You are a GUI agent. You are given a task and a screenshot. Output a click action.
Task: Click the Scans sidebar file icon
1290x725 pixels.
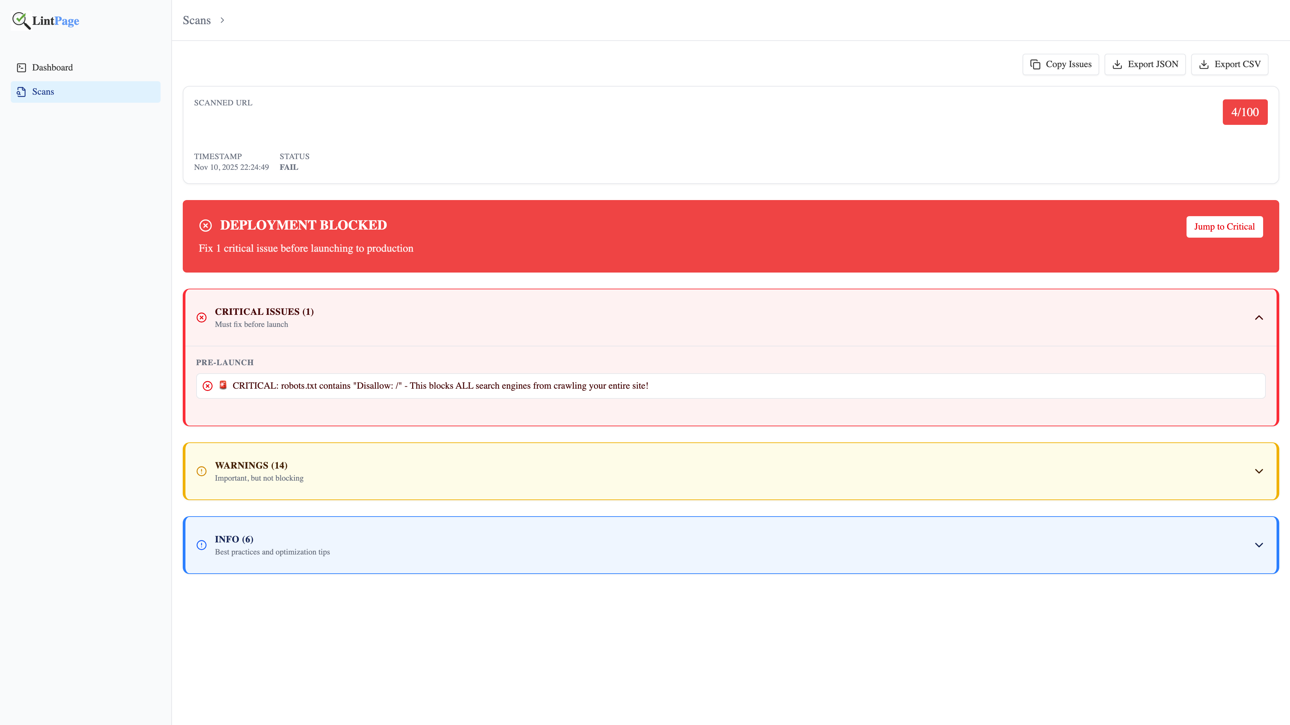click(21, 92)
